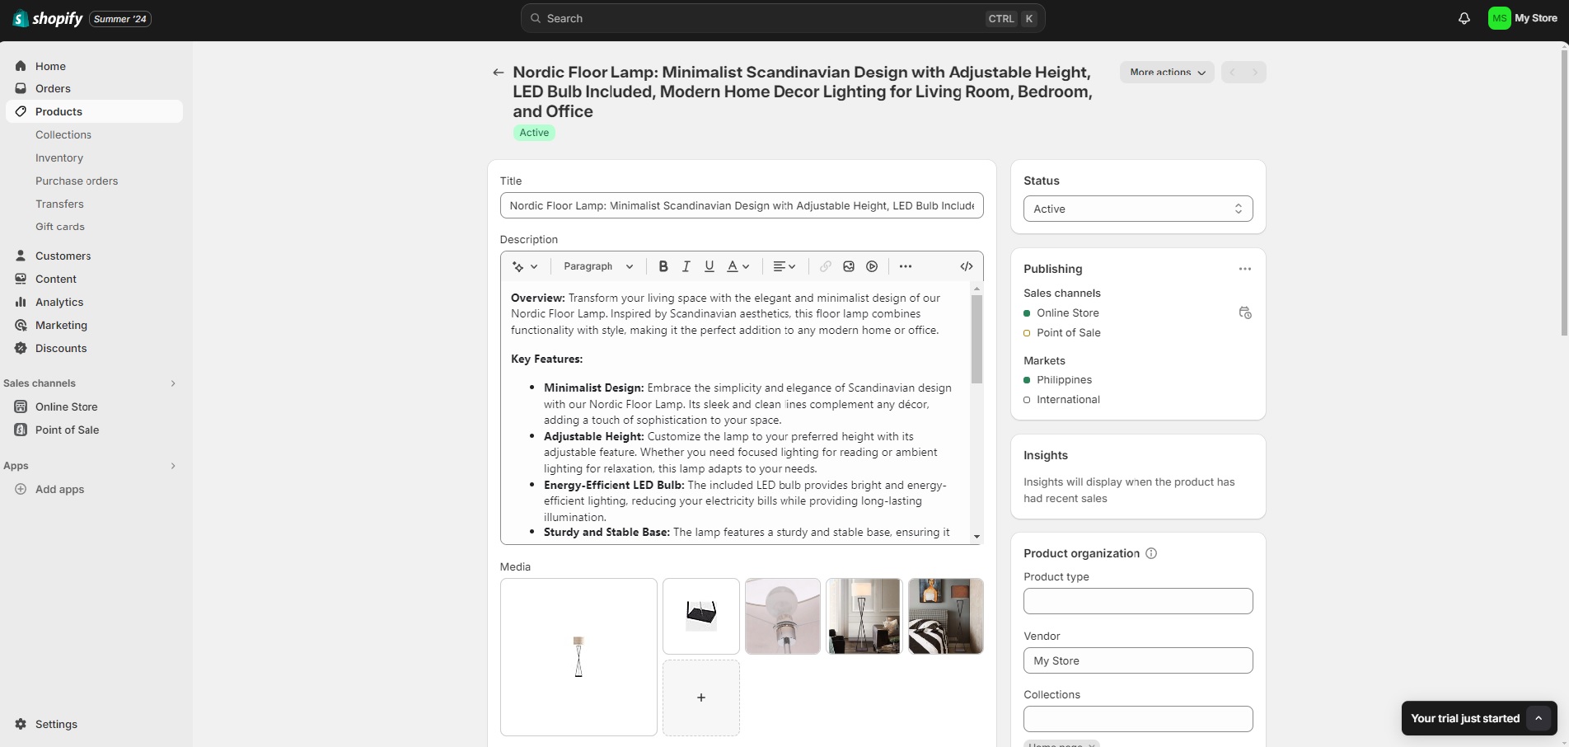This screenshot has height=747, width=1569.
Task: Select the lamp base media thumbnail
Action: point(701,616)
